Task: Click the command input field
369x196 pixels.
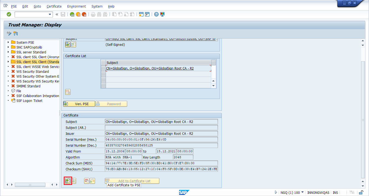Action: click(x=31, y=15)
